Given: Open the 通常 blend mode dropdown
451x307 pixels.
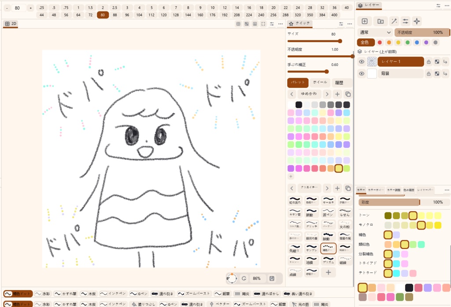Looking at the screenshot, I should pos(375,33).
